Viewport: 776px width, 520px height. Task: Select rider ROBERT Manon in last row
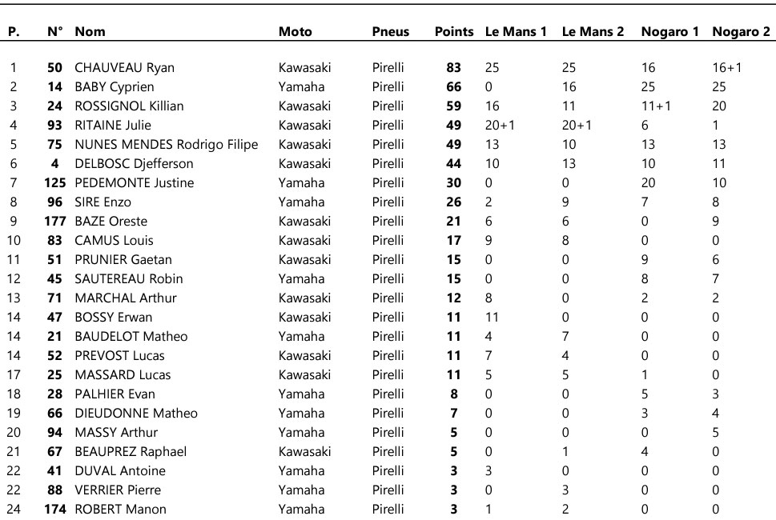(x=120, y=510)
